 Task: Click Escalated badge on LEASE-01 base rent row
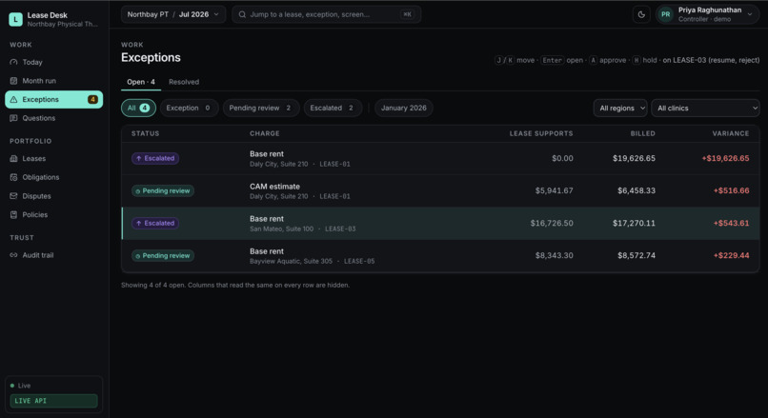pos(155,158)
